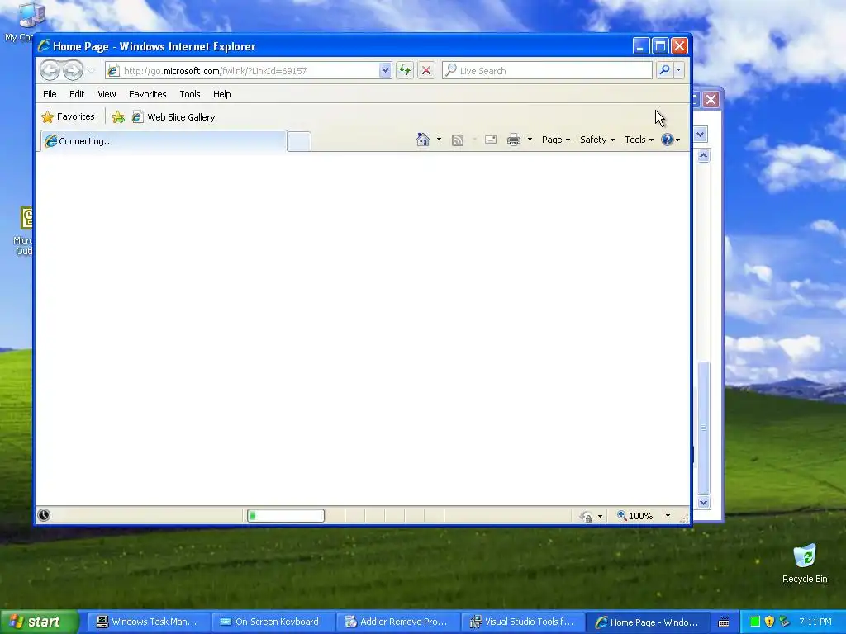This screenshot has height=634, width=846.
Task: Switch to Windows Task Manager taskbar button
Action: tap(147, 622)
